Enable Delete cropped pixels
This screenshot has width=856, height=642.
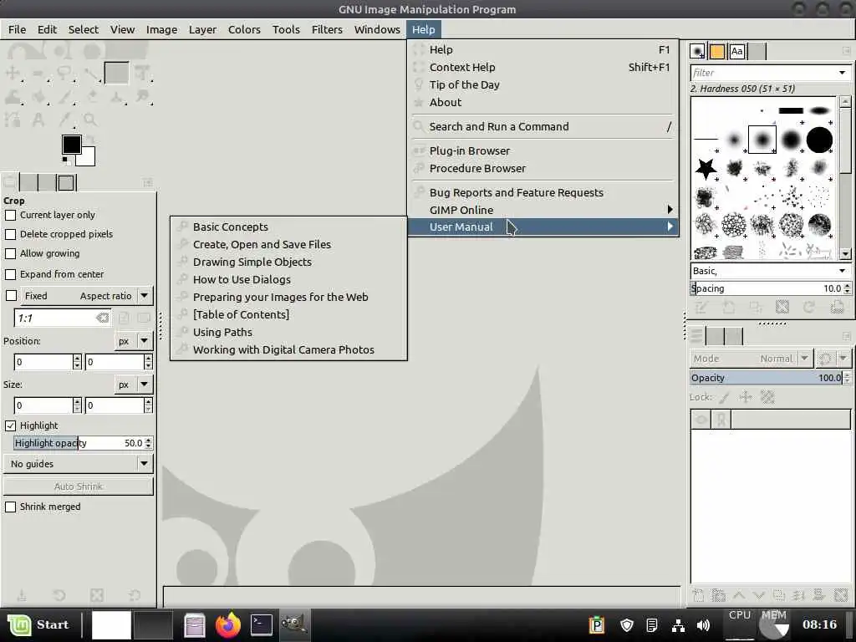click(x=10, y=234)
